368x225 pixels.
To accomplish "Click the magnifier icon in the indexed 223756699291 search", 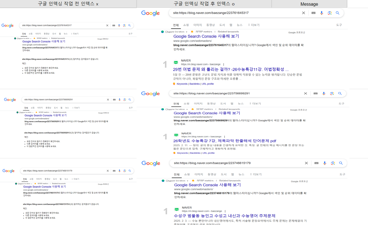I will 340,93.
